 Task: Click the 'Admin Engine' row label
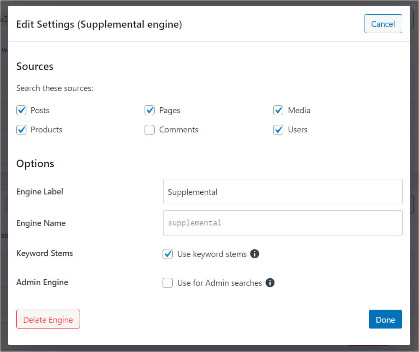(x=42, y=282)
